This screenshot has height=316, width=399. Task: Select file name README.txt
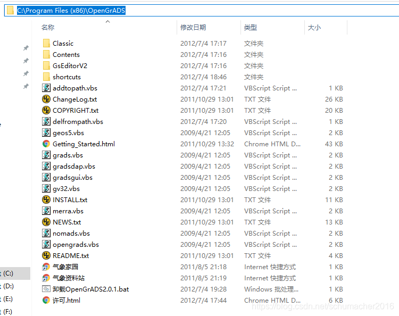pyautogui.click(x=71, y=256)
